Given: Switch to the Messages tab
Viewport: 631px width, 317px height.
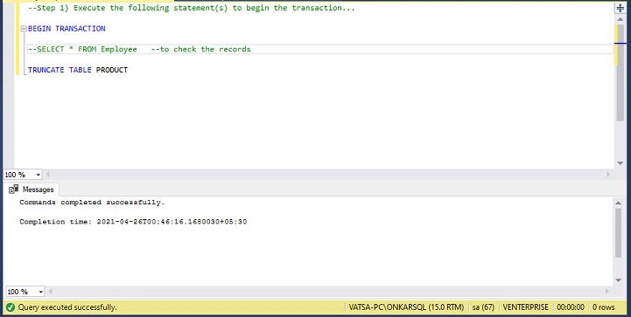Looking at the screenshot, I should coord(32,190).
